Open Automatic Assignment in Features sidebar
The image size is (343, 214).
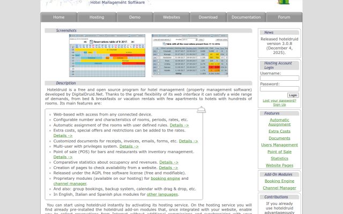[279, 122]
